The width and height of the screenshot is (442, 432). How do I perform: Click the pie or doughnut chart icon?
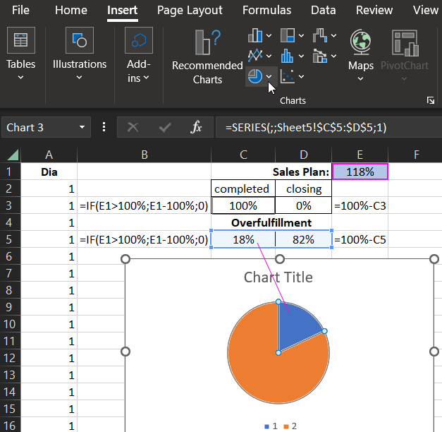pyautogui.click(x=255, y=76)
